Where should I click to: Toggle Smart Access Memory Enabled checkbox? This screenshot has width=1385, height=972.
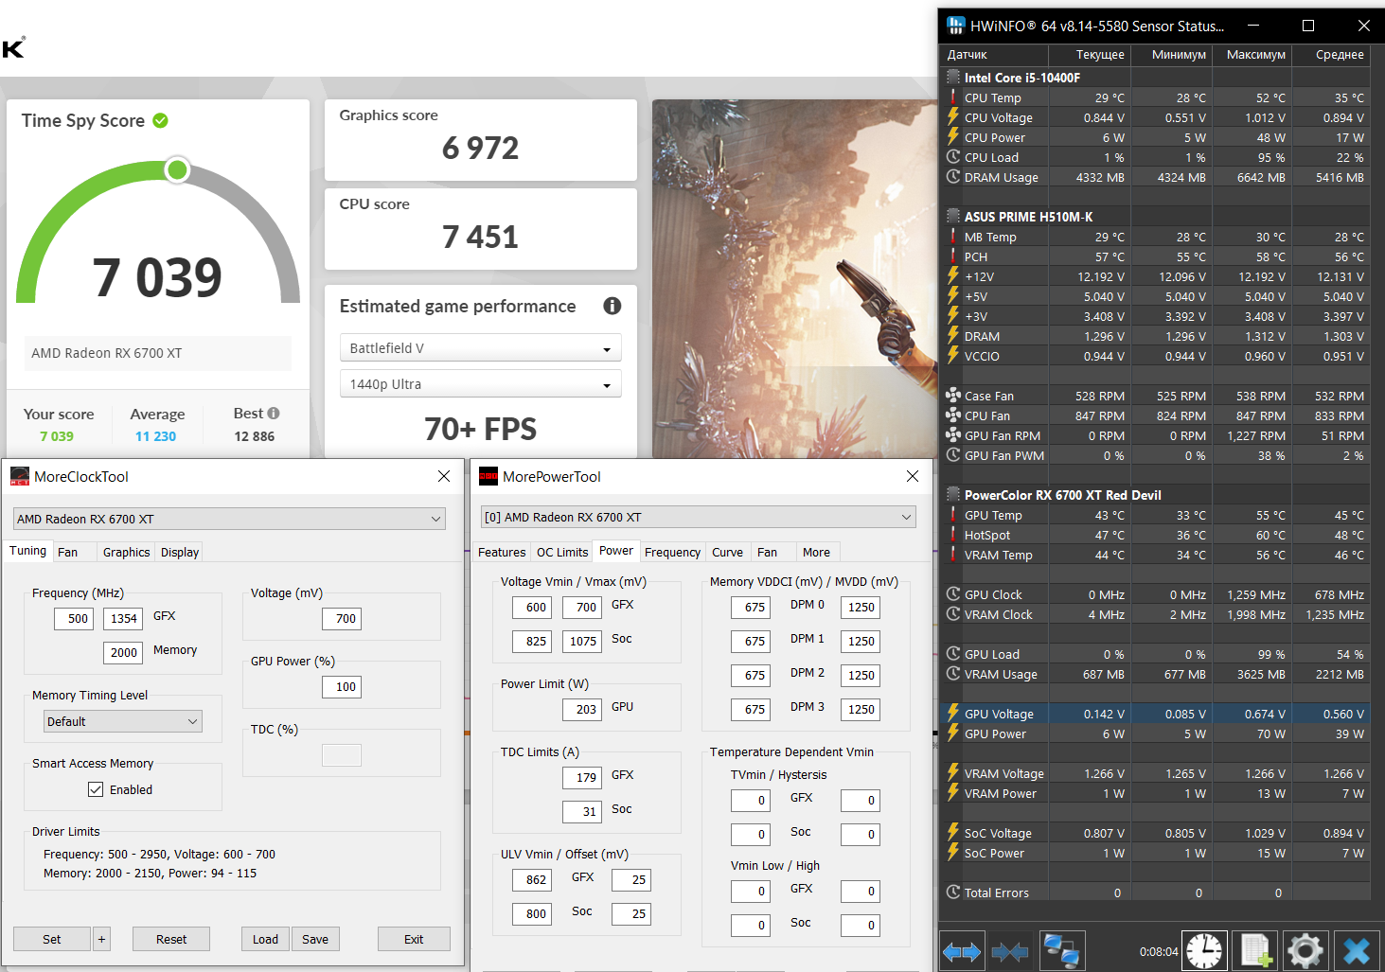click(96, 789)
